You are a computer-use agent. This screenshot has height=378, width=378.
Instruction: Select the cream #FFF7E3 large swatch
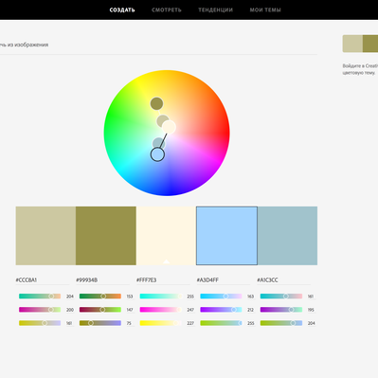coord(166,236)
